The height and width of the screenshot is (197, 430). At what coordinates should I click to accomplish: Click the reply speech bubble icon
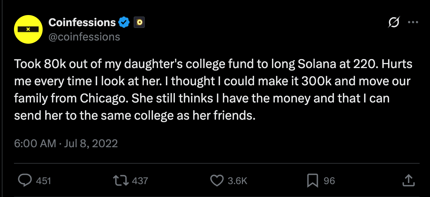click(25, 181)
